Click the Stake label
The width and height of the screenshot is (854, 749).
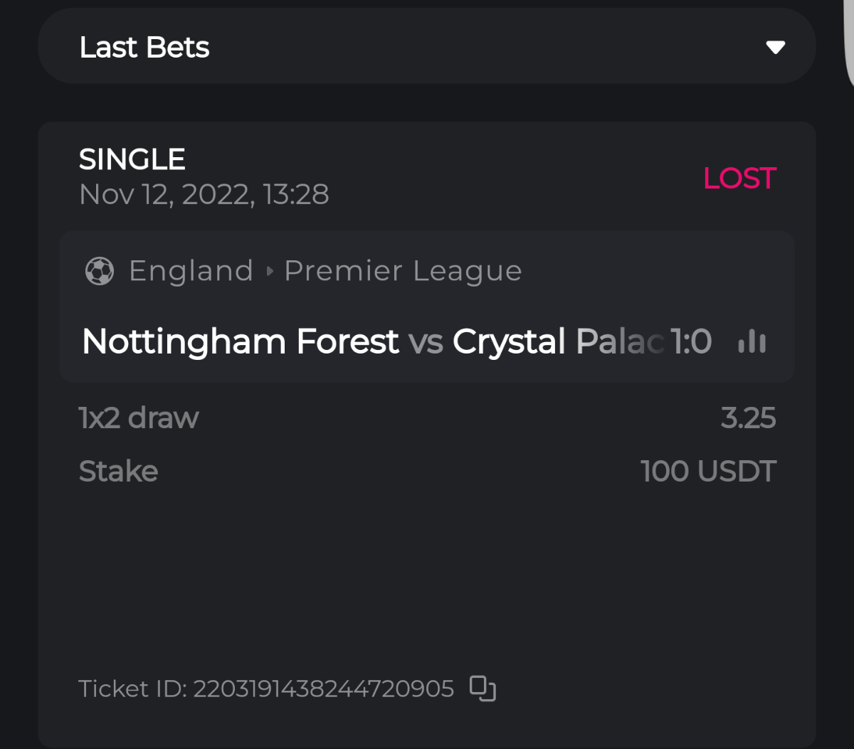118,471
